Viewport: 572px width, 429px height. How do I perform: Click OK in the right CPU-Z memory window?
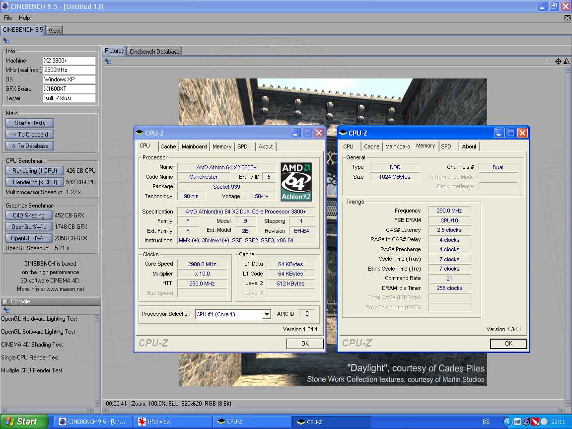pos(508,343)
